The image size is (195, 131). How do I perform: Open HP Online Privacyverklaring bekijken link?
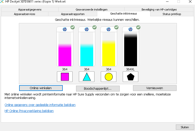[x=29, y=111]
